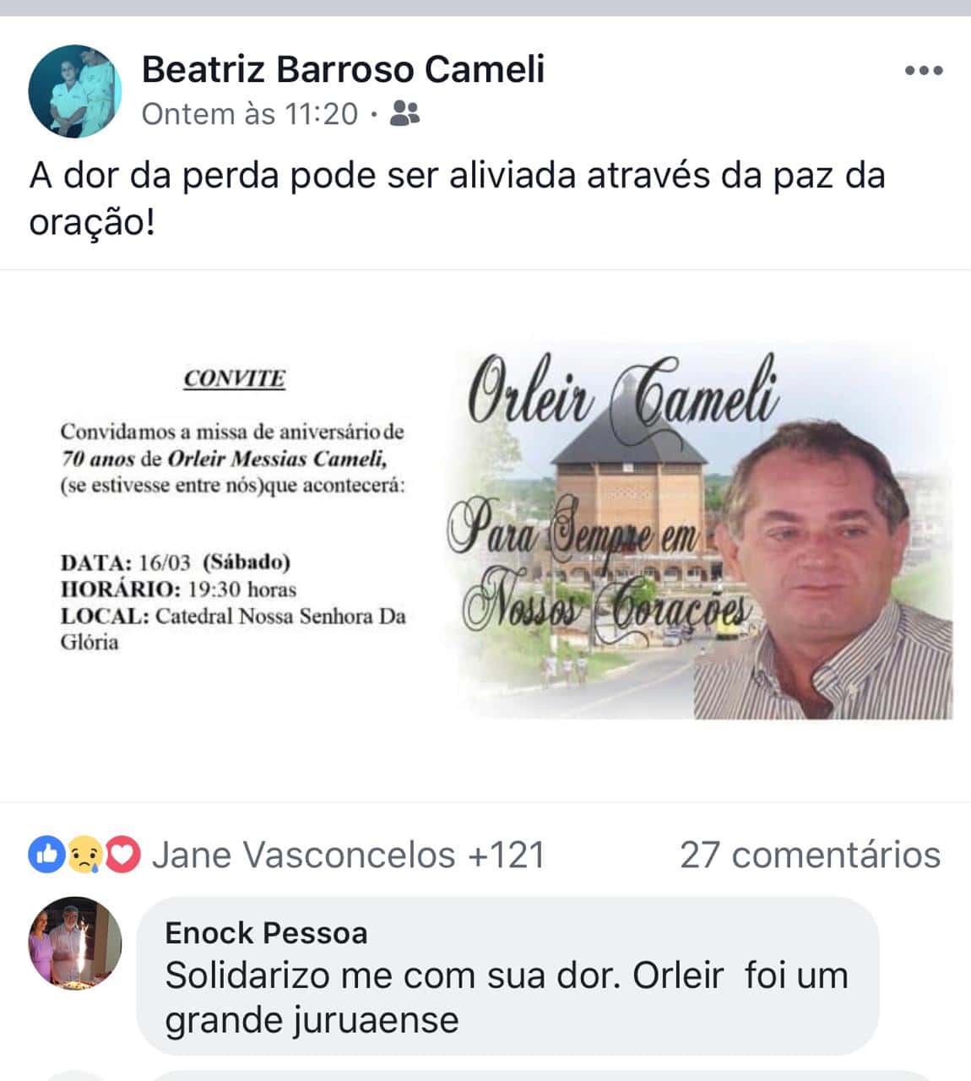Tap the Ontem às 11:20 timestamp
Image resolution: width=971 pixels, height=1081 pixels.
tap(250, 114)
